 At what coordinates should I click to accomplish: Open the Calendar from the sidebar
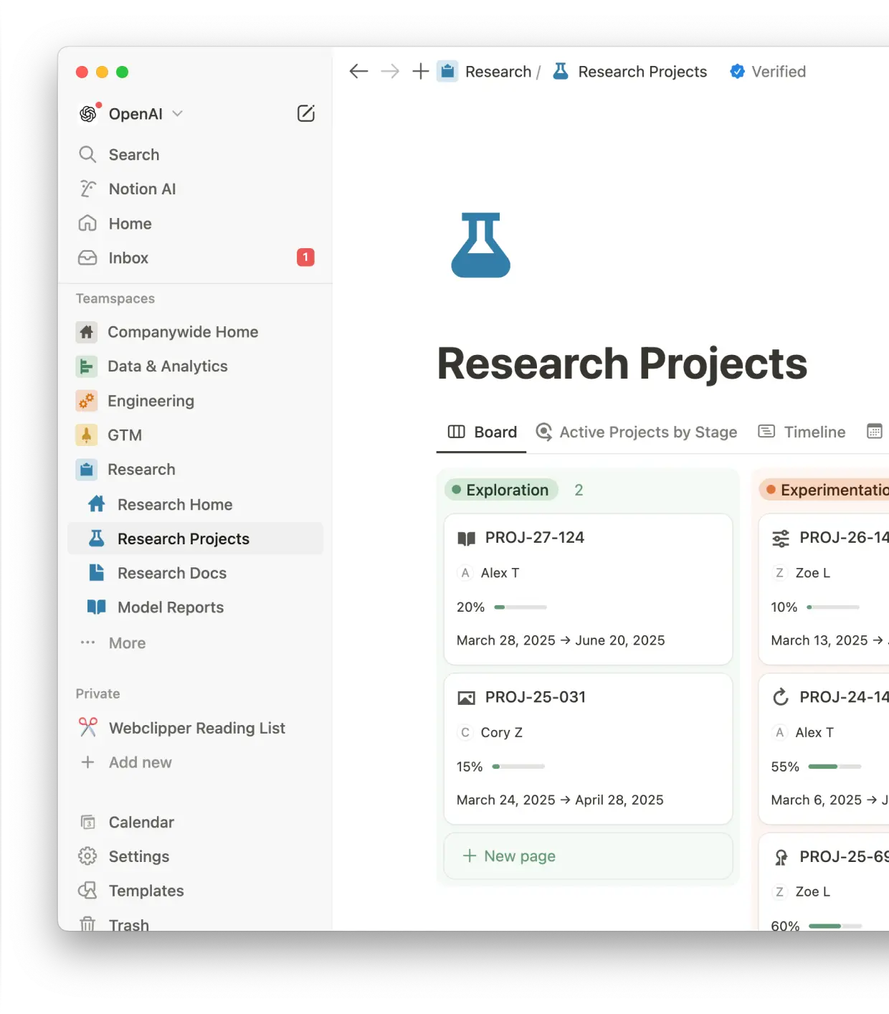[141, 822]
